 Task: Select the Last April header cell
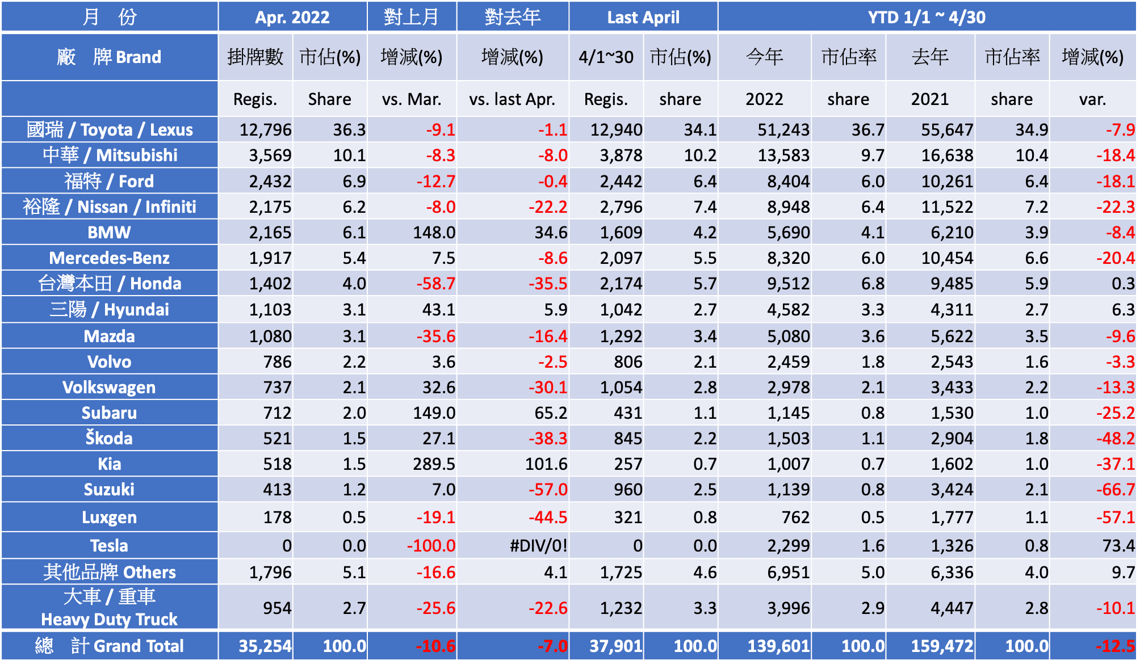pyautogui.click(x=643, y=17)
